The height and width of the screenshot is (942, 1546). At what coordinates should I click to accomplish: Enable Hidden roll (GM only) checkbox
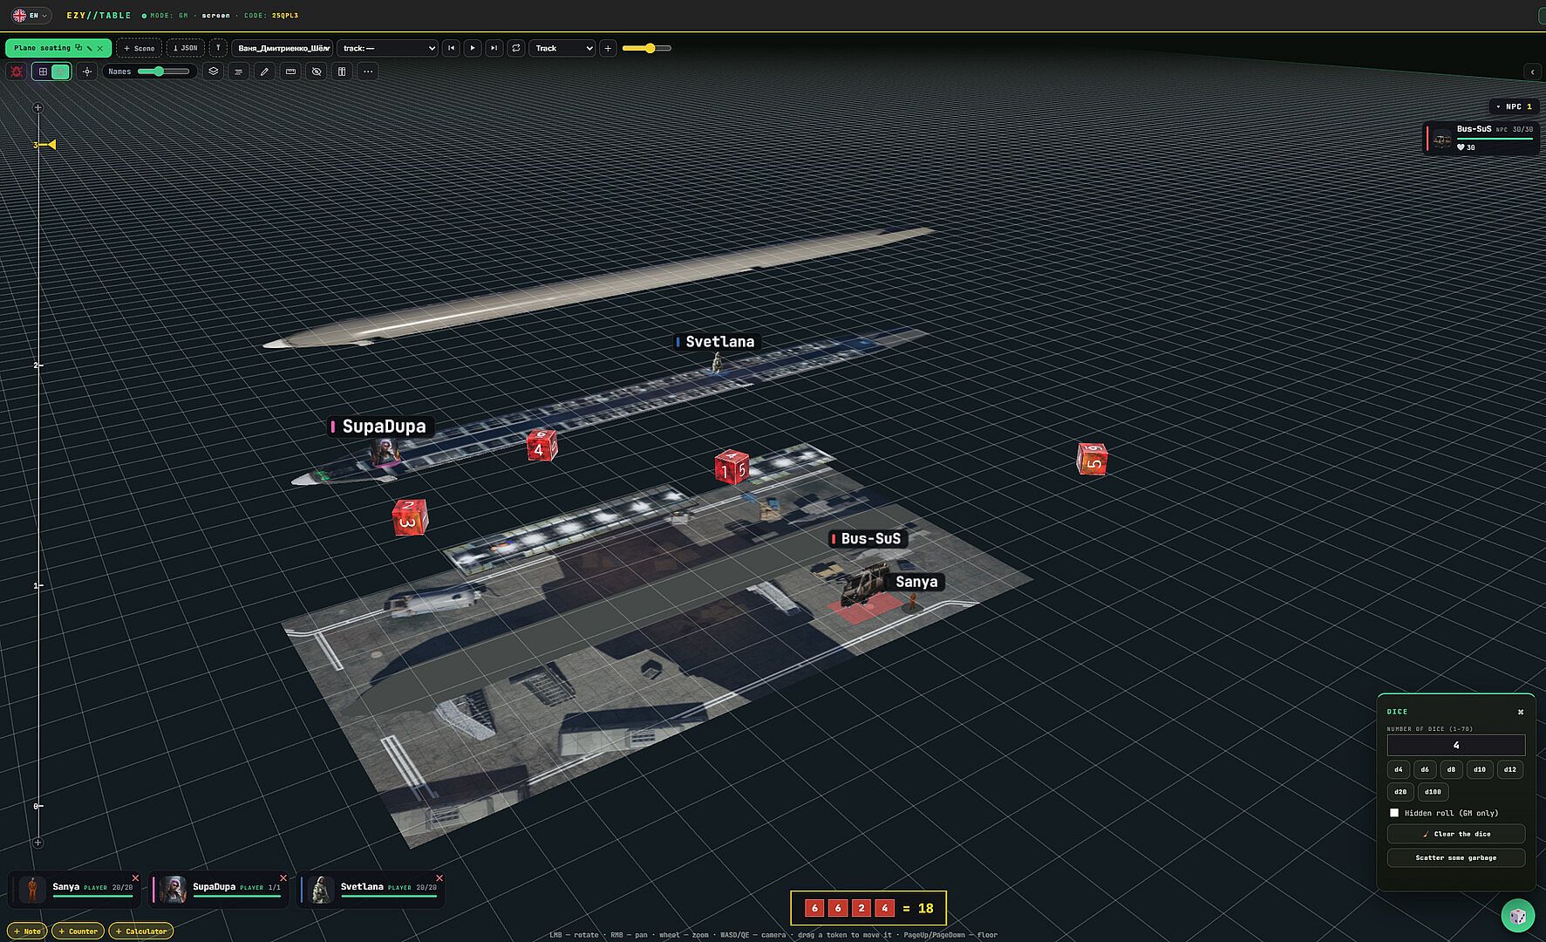click(1394, 813)
